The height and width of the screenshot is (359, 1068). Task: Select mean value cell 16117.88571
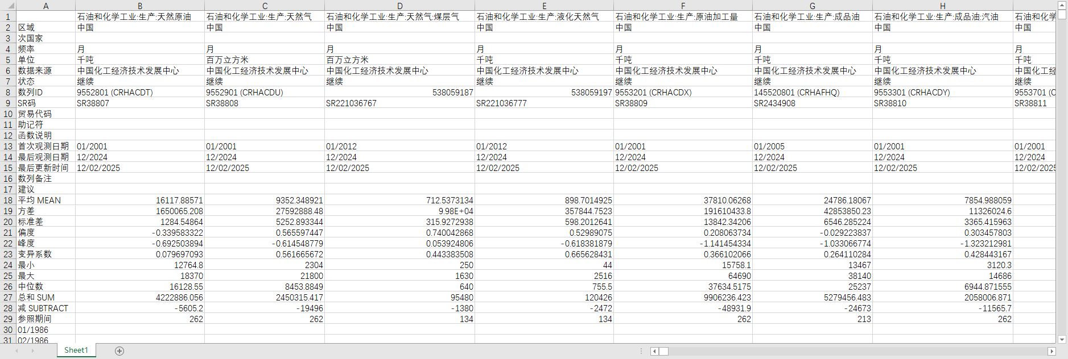click(140, 201)
